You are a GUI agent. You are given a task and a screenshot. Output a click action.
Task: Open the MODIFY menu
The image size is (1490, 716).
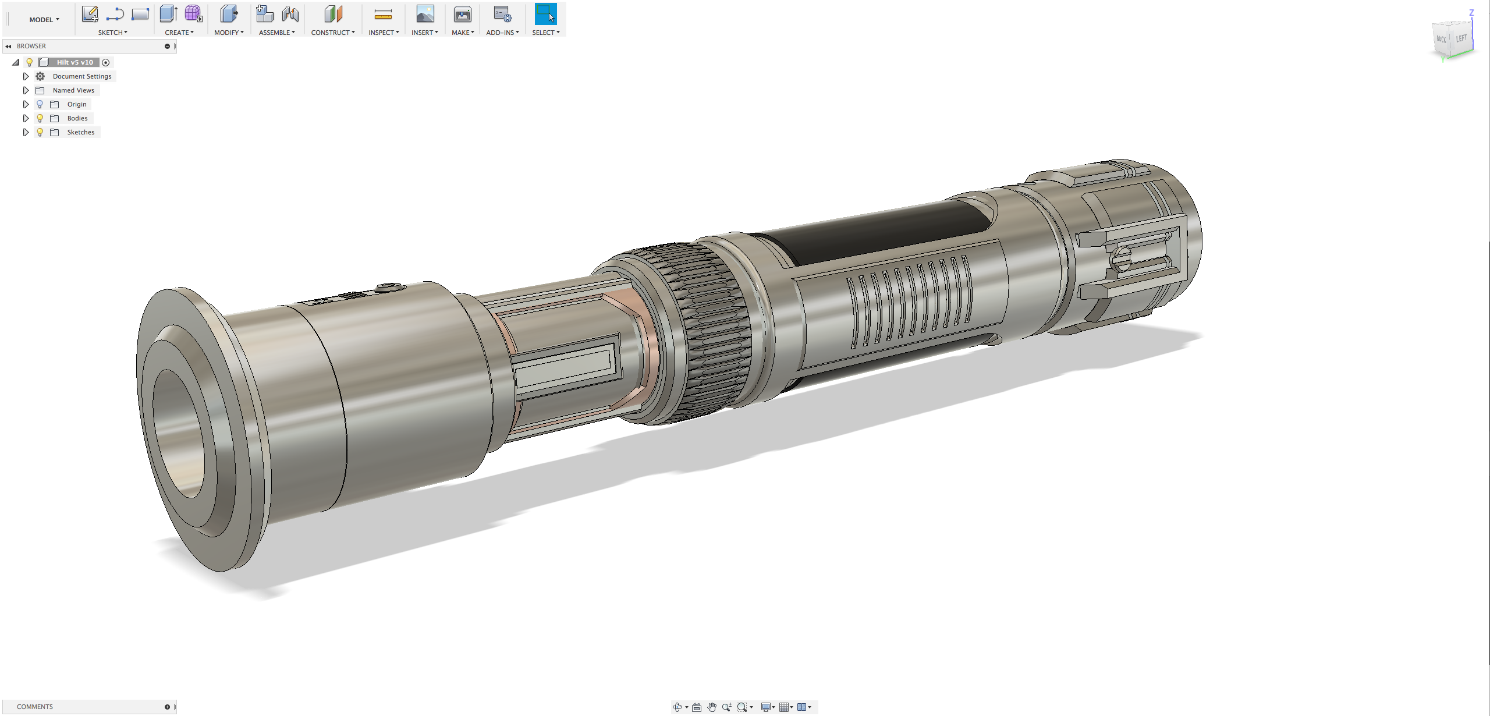229,33
